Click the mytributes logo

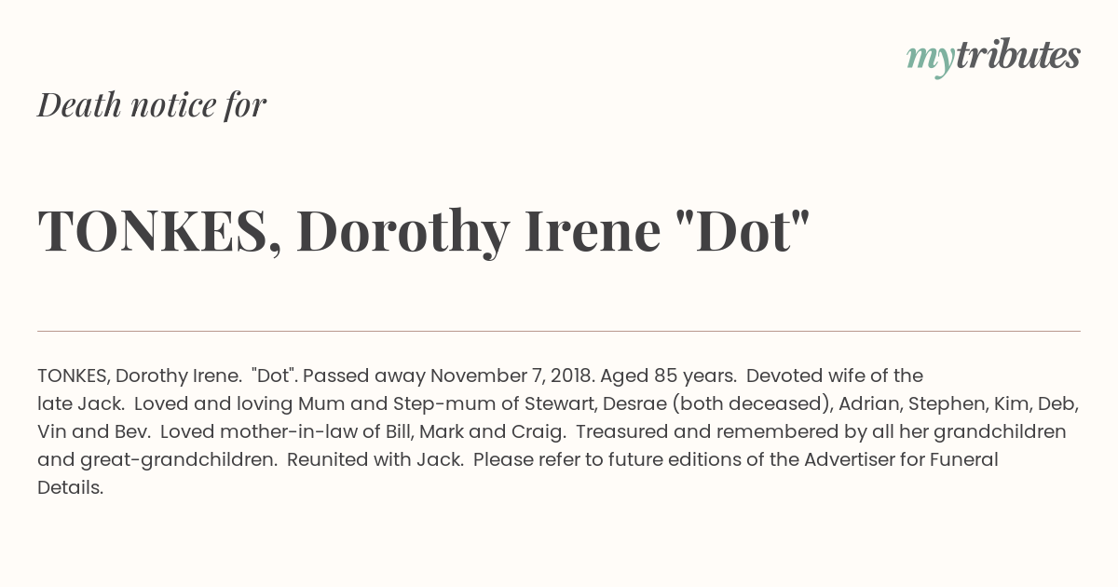pos(993,57)
